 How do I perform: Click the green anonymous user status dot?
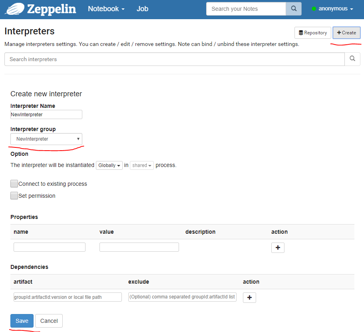coord(314,9)
